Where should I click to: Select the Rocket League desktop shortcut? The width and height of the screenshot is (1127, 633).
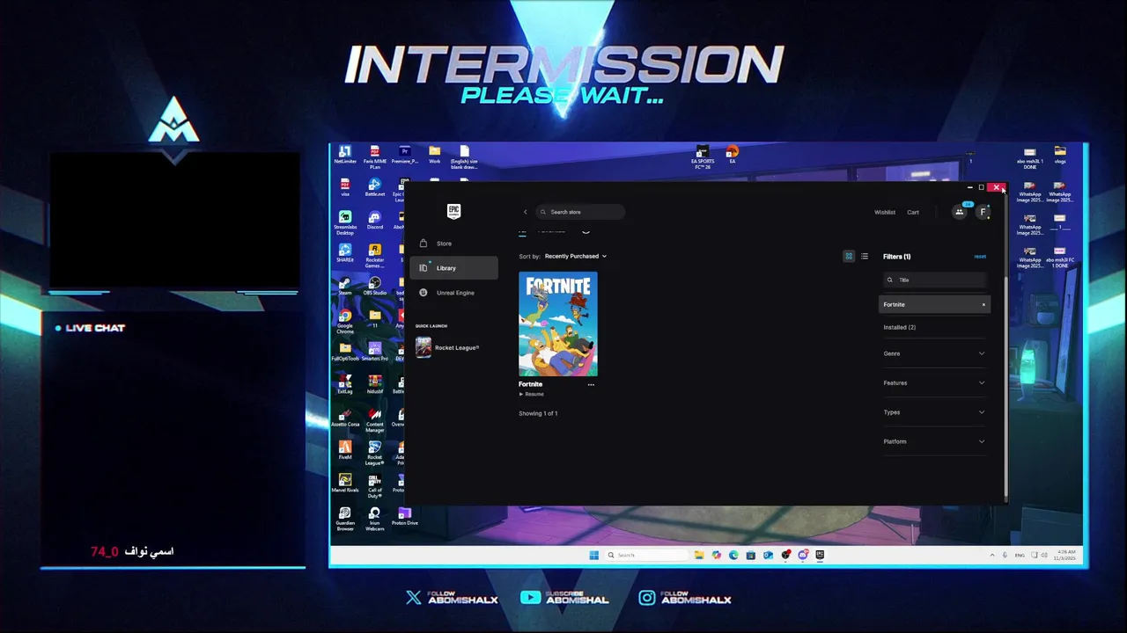[375, 453]
